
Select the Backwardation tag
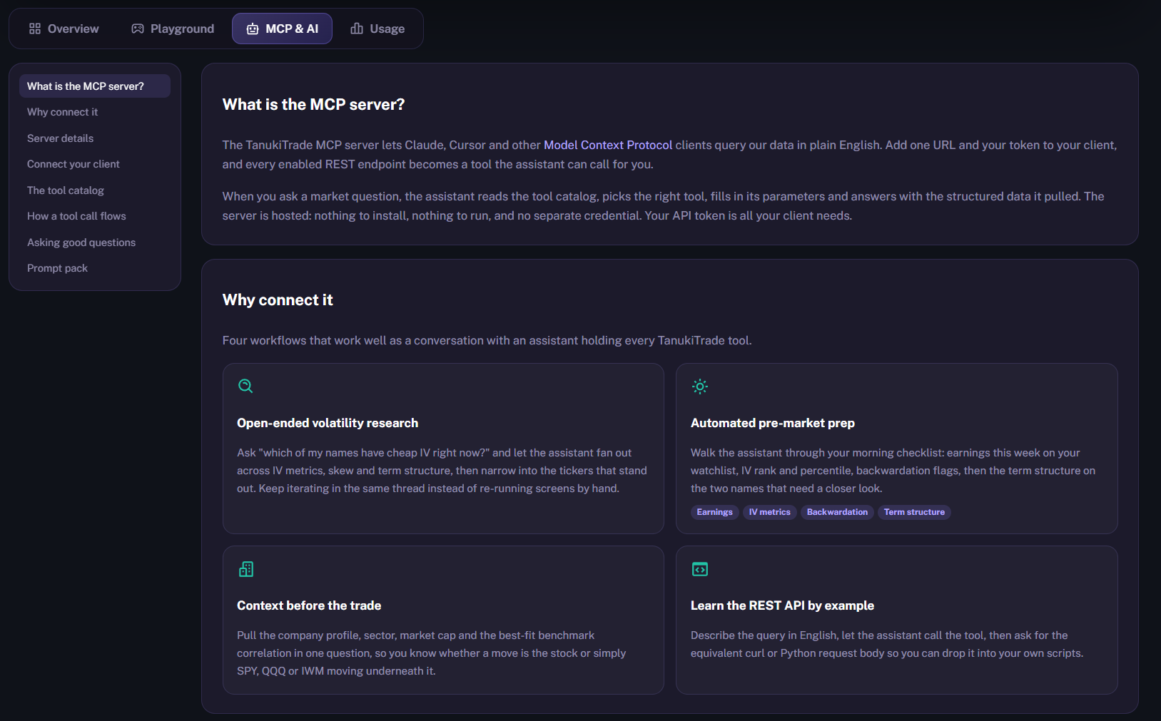(837, 512)
